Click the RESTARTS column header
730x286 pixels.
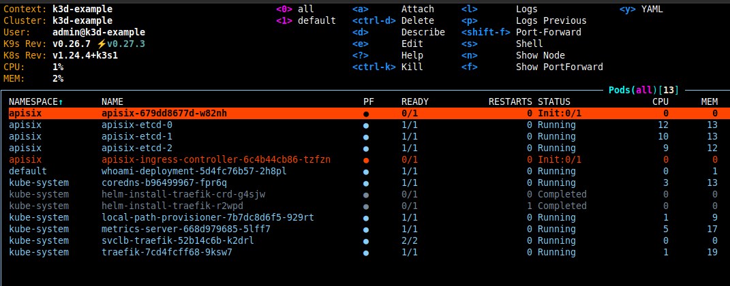pyautogui.click(x=510, y=101)
